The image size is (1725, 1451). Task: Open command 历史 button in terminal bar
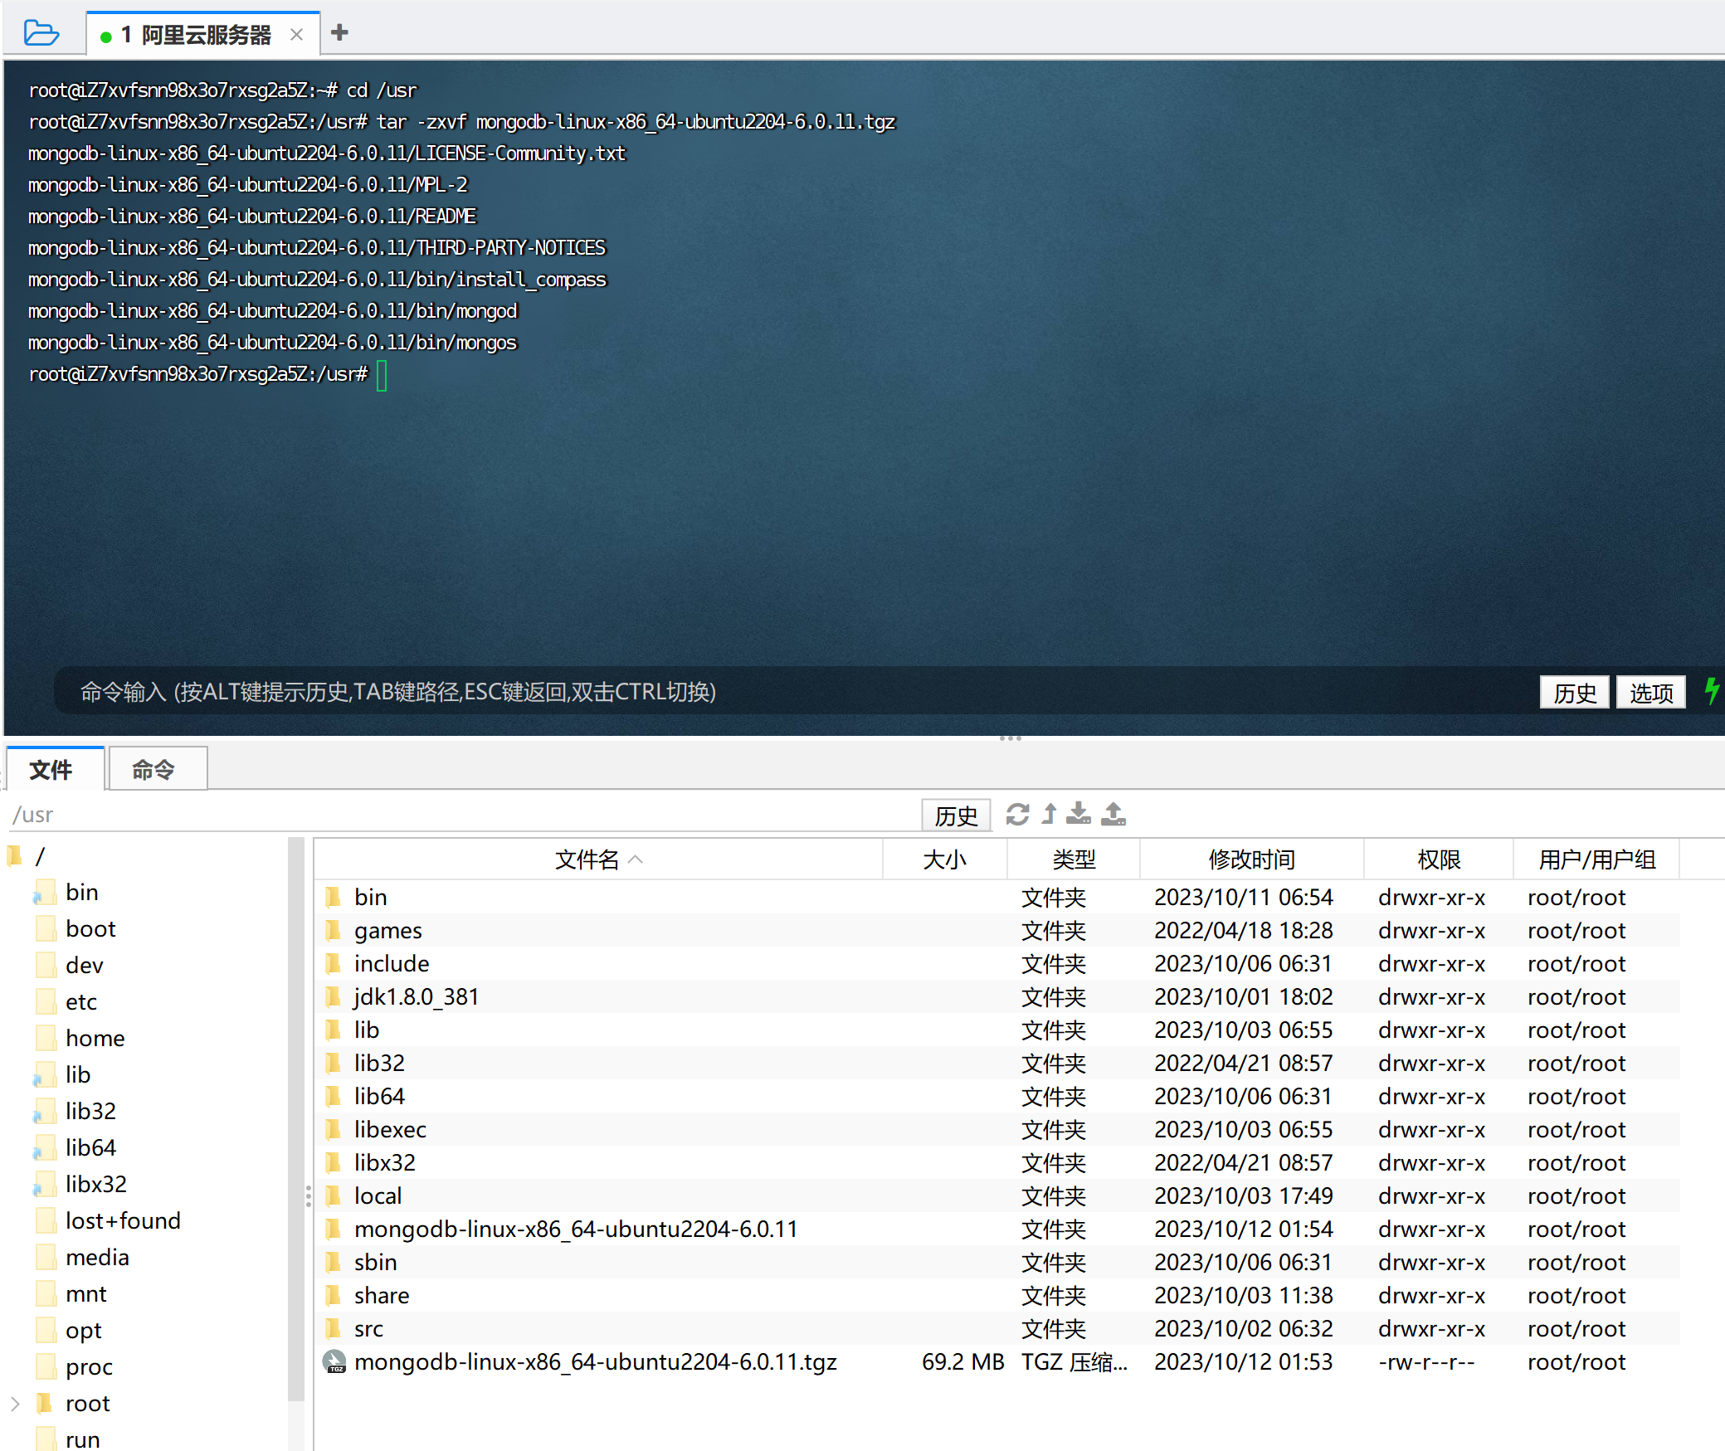(x=1574, y=692)
